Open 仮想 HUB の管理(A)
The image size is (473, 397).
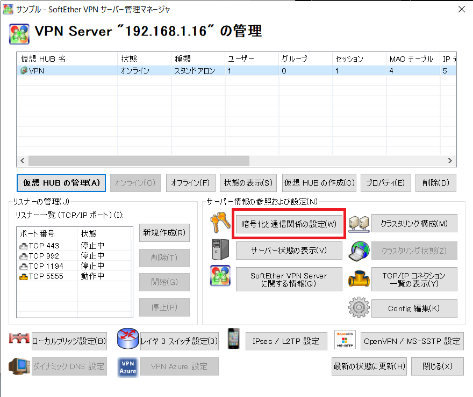(x=61, y=183)
